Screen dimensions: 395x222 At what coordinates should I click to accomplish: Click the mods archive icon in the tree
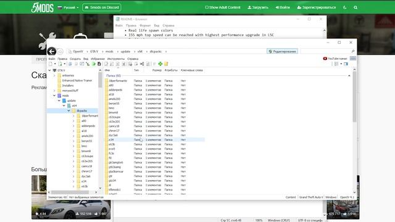(x=59, y=96)
